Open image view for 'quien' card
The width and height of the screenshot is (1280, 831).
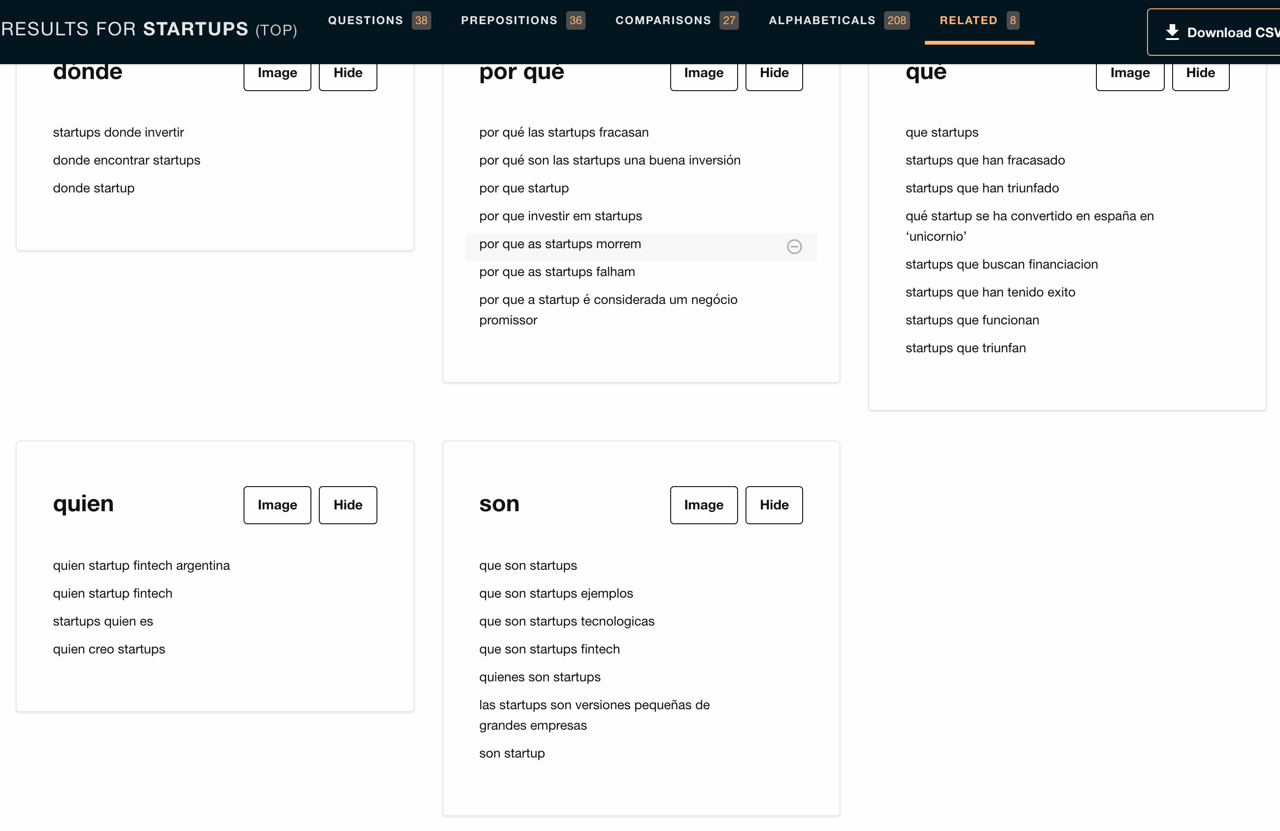277,505
